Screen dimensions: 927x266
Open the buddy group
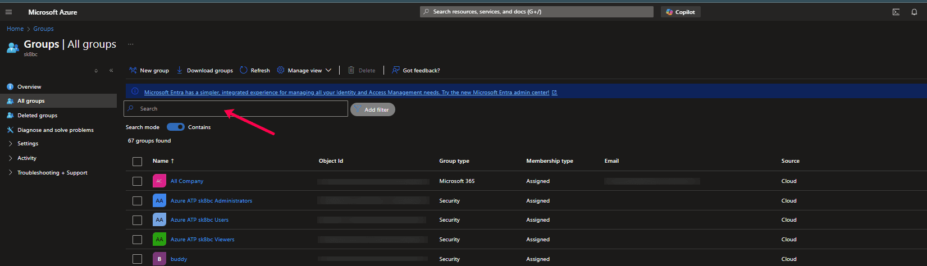tap(179, 259)
